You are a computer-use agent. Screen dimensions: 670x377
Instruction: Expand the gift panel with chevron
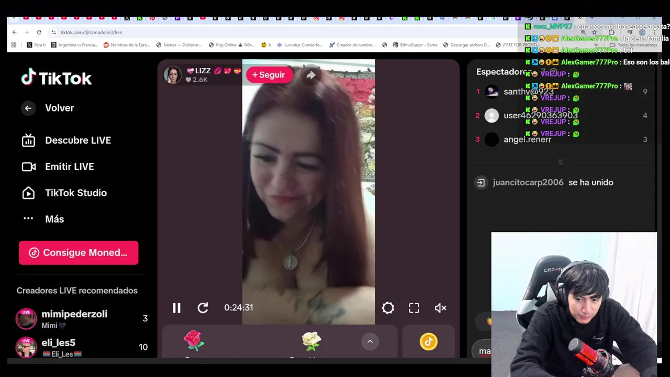[370, 341]
